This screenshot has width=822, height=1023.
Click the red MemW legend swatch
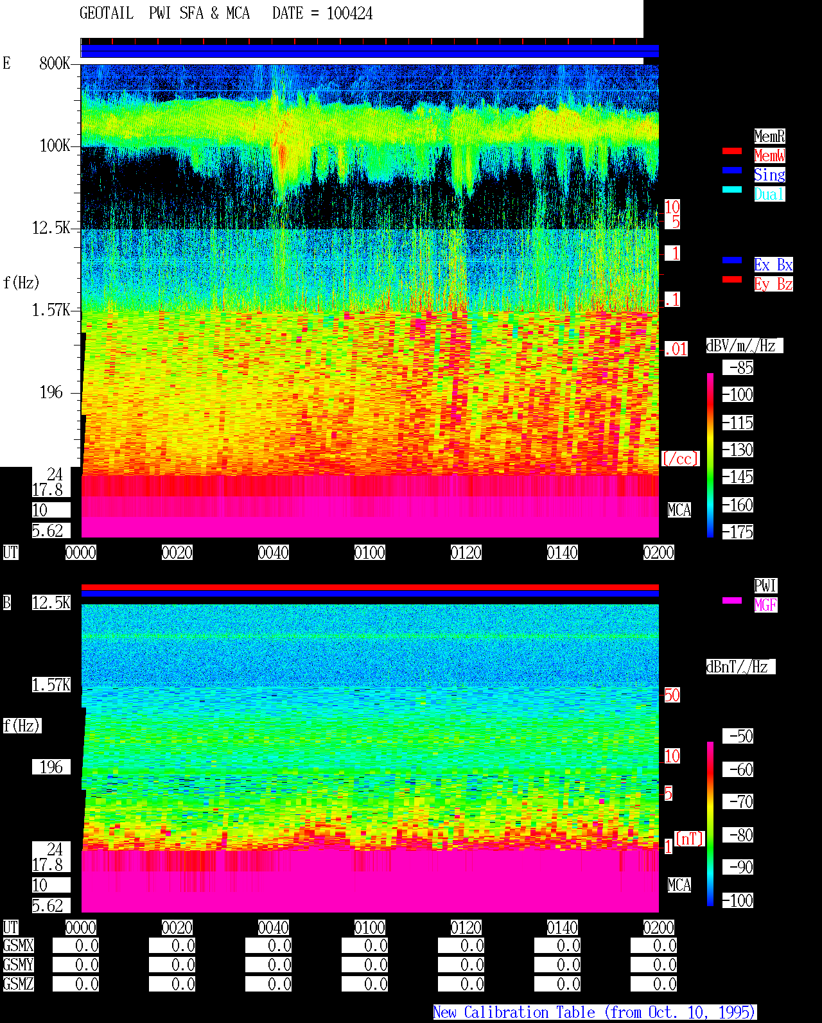click(x=732, y=151)
